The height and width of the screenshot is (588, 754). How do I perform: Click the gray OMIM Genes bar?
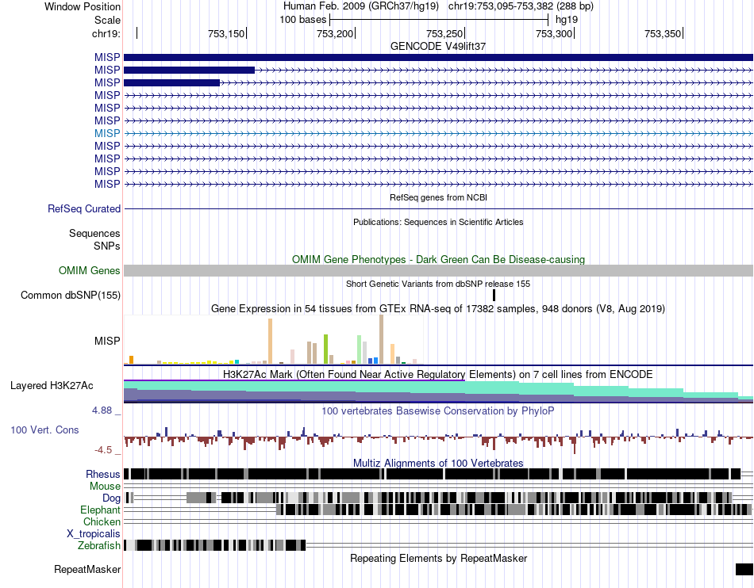point(439,270)
